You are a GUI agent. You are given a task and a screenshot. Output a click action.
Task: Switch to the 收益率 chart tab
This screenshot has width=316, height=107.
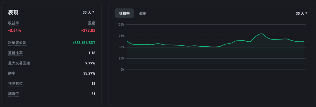click(x=124, y=13)
